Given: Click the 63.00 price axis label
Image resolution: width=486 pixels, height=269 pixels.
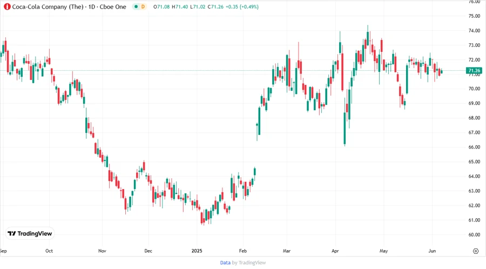Looking at the screenshot, I should tap(474, 191).
